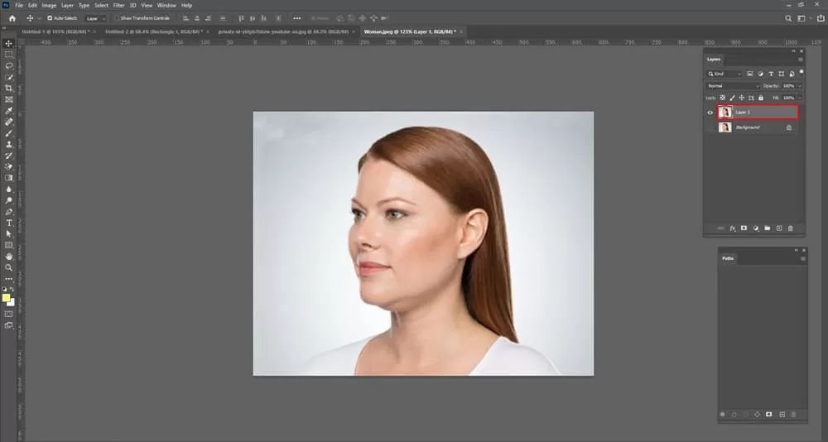This screenshot has width=828, height=442.
Task: Open the Image menu
Action: point(49,5)
